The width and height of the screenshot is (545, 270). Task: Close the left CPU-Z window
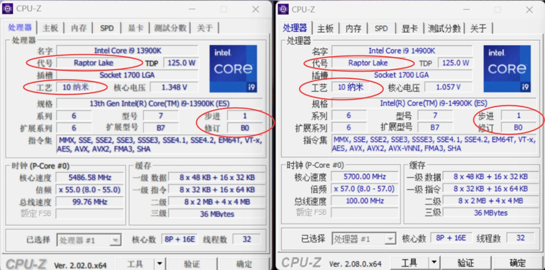[256, 9]
